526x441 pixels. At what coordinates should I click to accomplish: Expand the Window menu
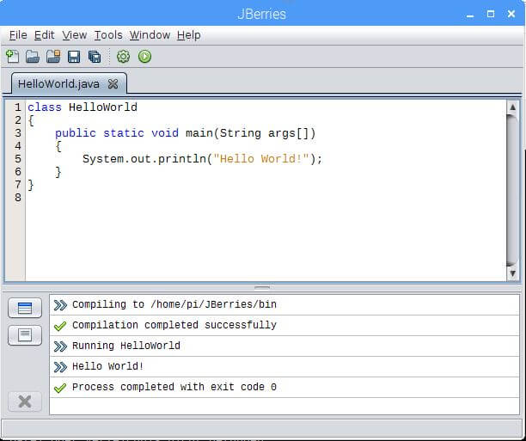pos(150,35)
